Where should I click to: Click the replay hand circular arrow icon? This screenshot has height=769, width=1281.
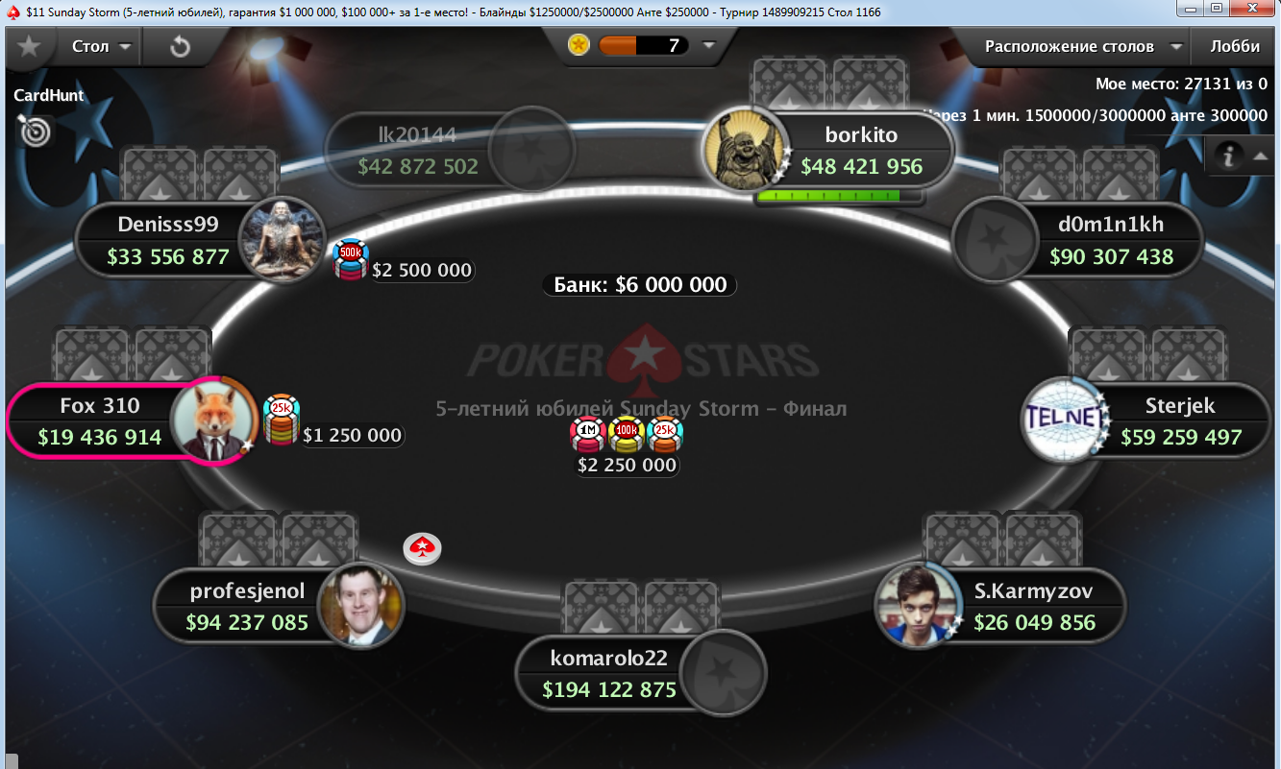tap(180, 46)
